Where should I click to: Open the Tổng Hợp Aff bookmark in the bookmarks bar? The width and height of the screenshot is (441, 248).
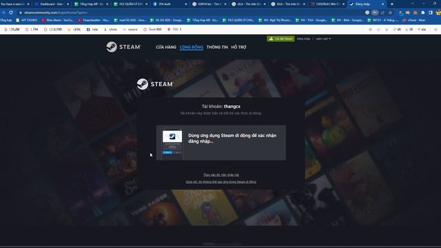coord(203,20)
